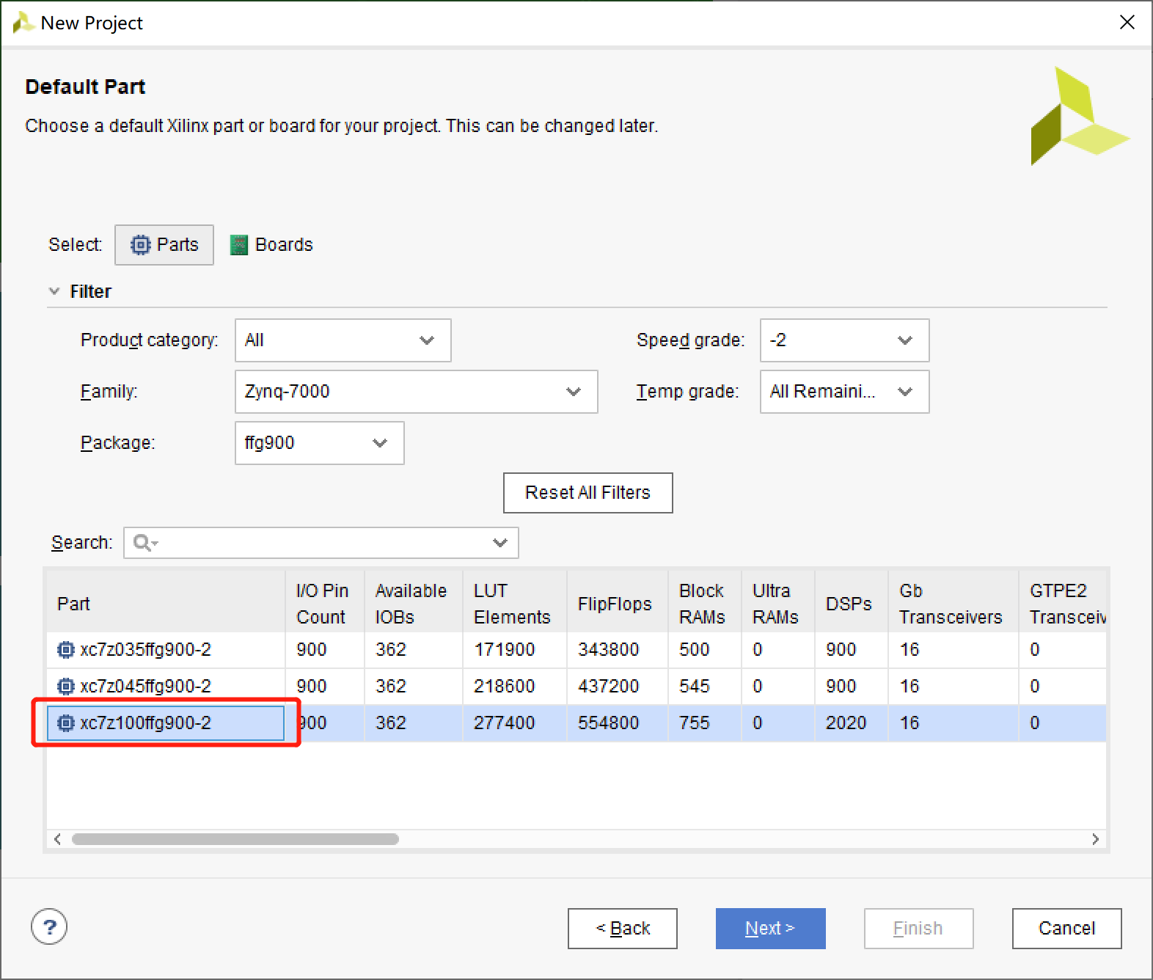Viewport: 1153px width, 980px height.
Task: Open the Product category dropdown
Action: click(x=343, y=340)
